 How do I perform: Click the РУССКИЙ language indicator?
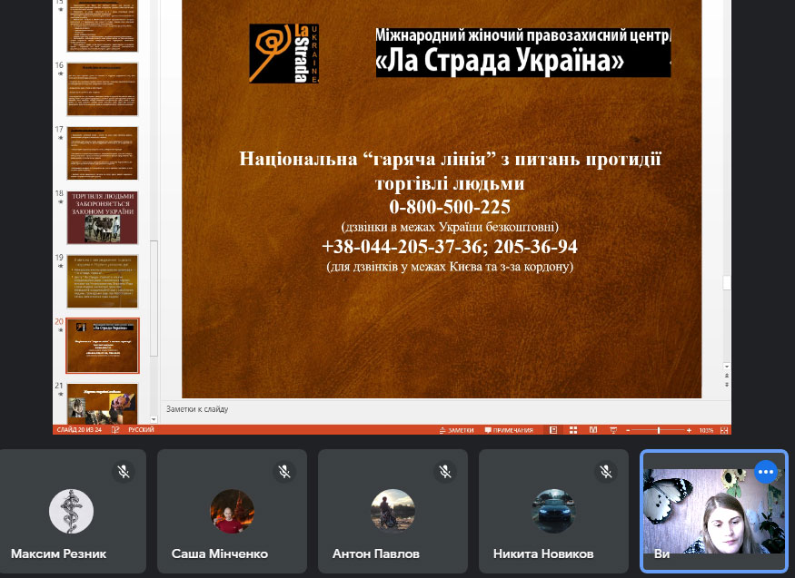pyautogui.click(x=141, y=430)
